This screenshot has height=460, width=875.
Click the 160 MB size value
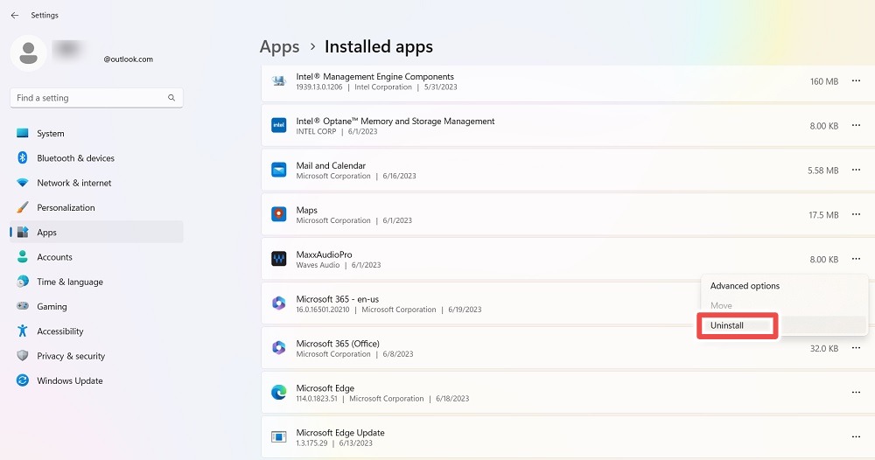[824, 81]
